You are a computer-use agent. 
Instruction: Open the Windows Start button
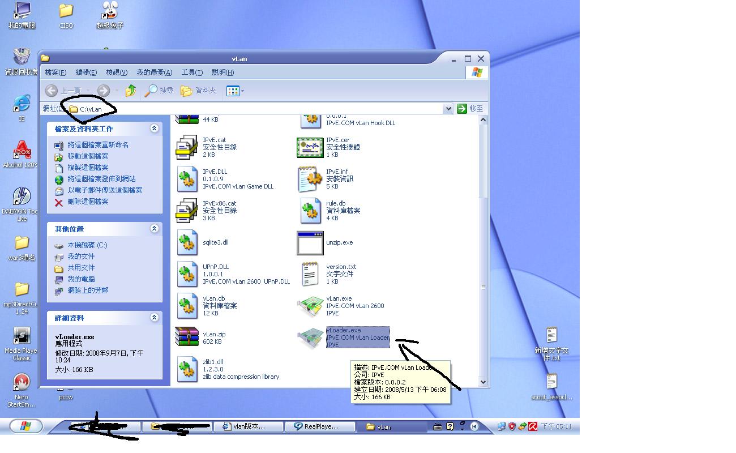(25, 426)
